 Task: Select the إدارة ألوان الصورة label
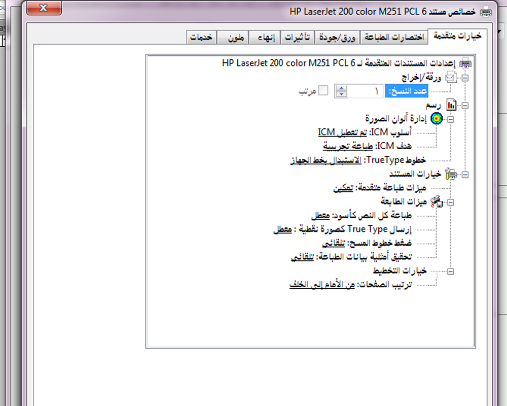coord(396,119)
